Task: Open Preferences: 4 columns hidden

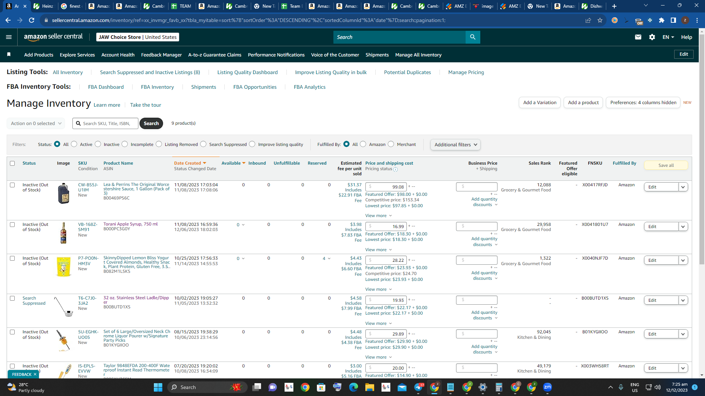Action: [643, 103]
